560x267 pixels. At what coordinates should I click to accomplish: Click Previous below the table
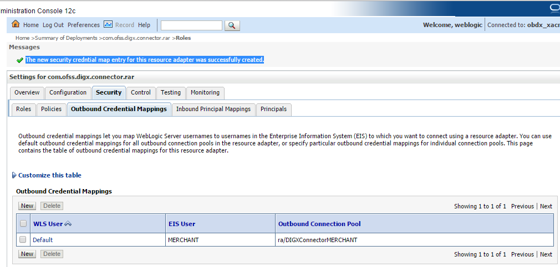[x=522, y=254]
